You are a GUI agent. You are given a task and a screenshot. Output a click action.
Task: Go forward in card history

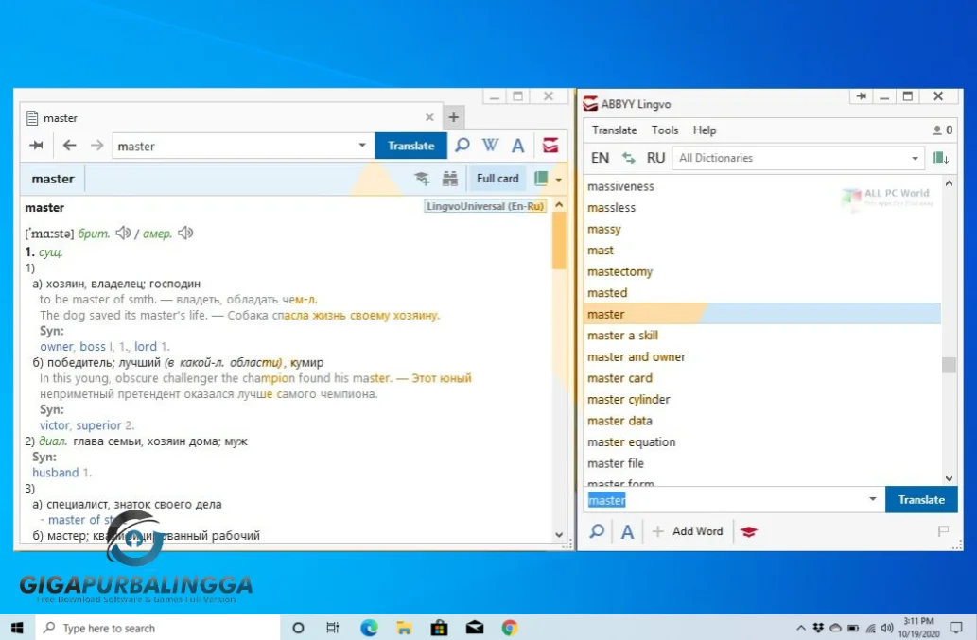(96, 146)
